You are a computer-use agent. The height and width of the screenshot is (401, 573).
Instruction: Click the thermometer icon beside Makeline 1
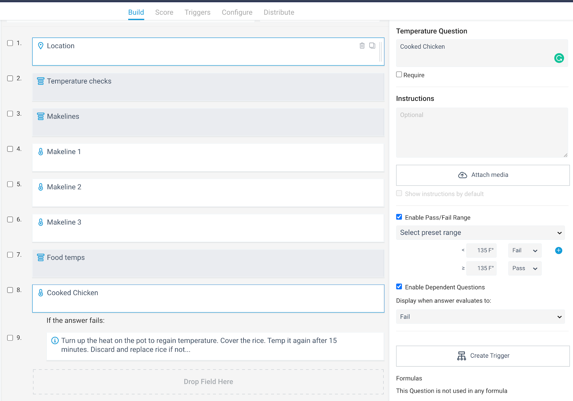click(41, 152)
